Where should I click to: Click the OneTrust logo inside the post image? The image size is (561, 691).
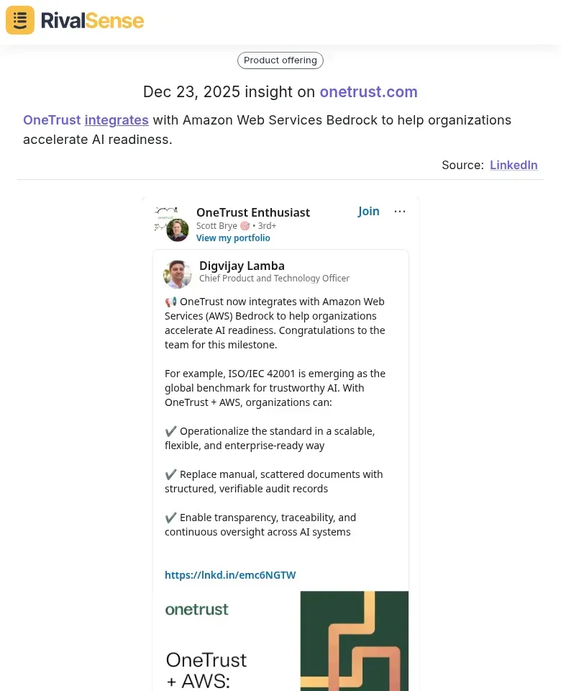click(x=196, y=610)
